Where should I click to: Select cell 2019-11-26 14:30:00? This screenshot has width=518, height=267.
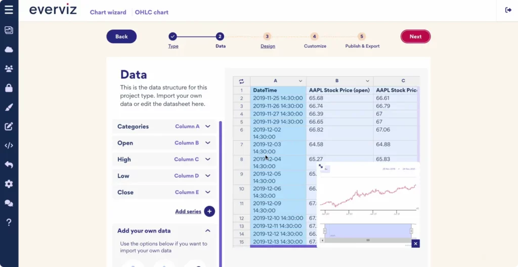click(278, 106)
